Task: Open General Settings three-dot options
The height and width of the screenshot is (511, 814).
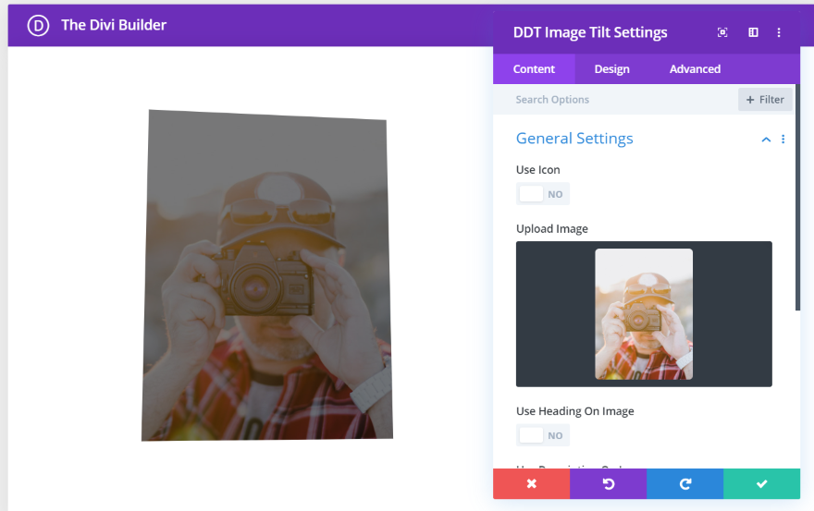Action: (x=783, y=139)
